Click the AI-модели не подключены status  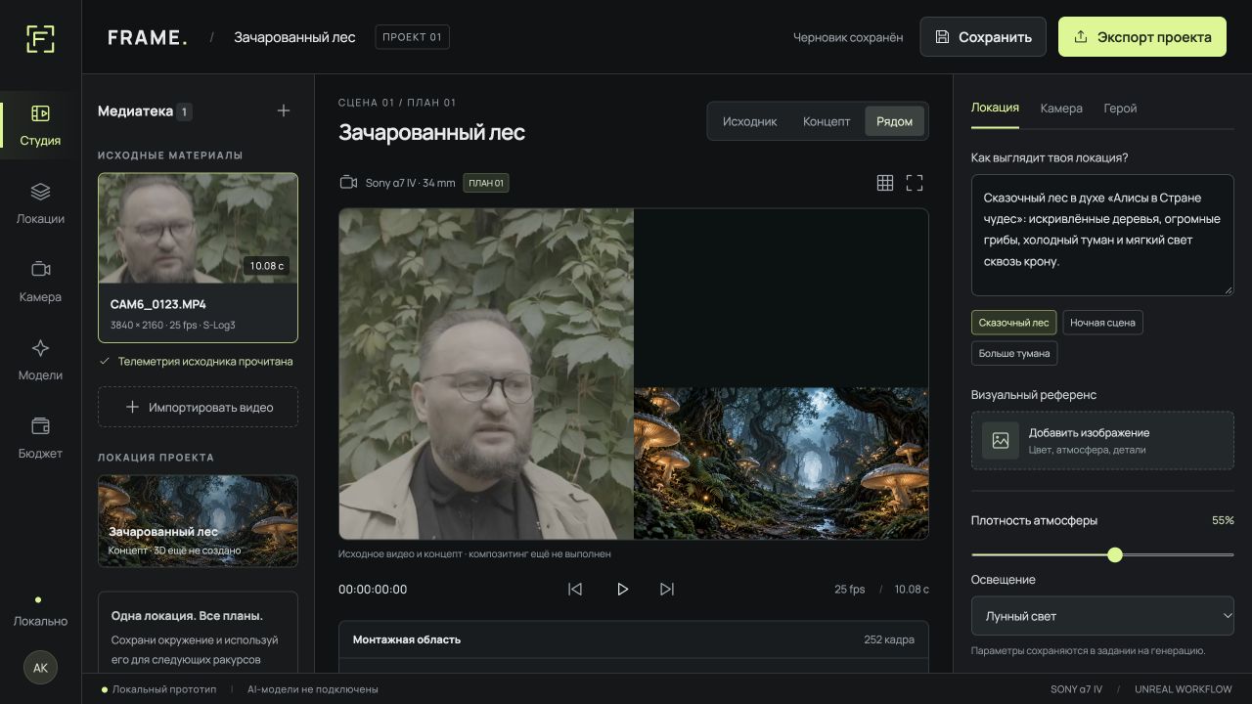point(312,689)
